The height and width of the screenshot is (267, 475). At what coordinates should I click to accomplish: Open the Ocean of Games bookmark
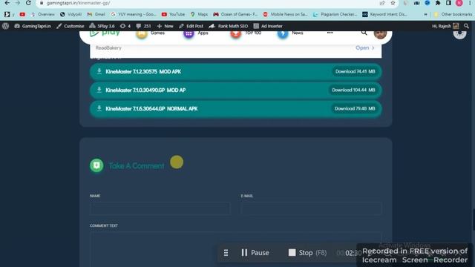(x=235, y=14)
